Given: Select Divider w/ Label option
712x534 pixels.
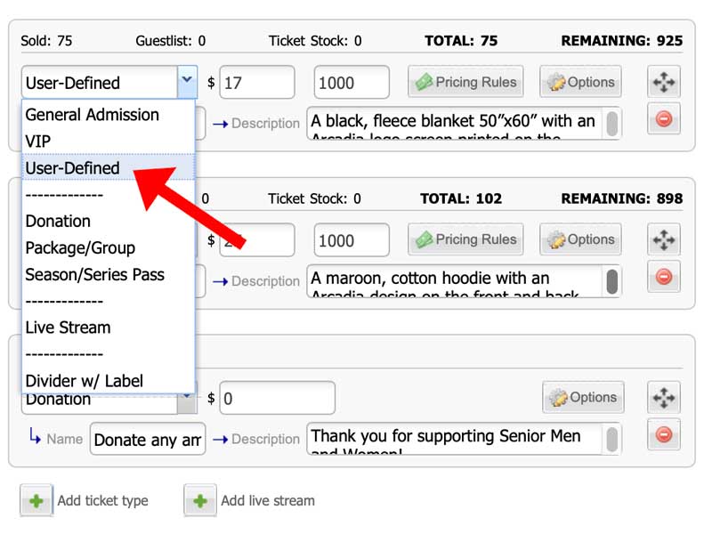Looking at the screenshot, I should click(109, 381).
